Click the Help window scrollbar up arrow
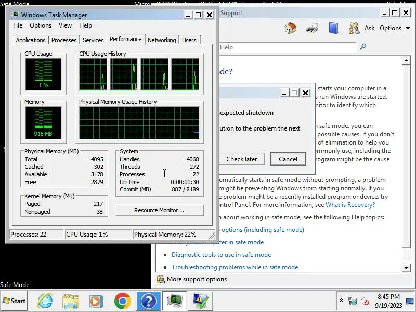The height and width of the screenshot is (312, 416). click(x=406, y=60)
